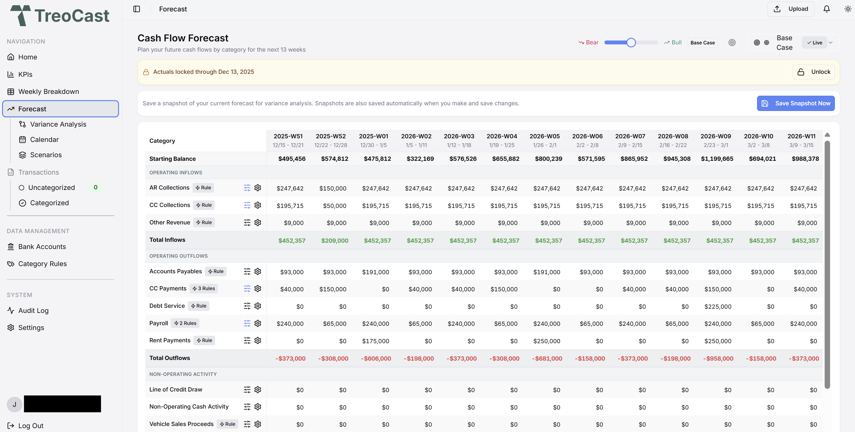Toggle the Live scenario mode
The width and height of the screenshot is (855, 432).
[x=815, y=42]
